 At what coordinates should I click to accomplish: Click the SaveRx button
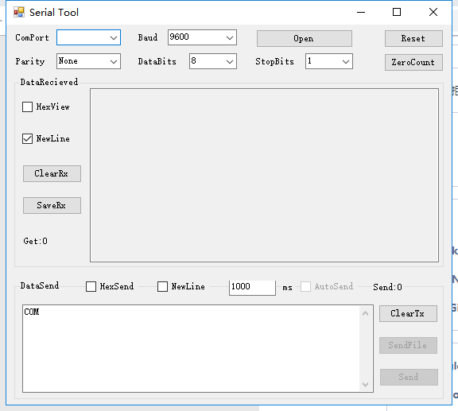52,206
